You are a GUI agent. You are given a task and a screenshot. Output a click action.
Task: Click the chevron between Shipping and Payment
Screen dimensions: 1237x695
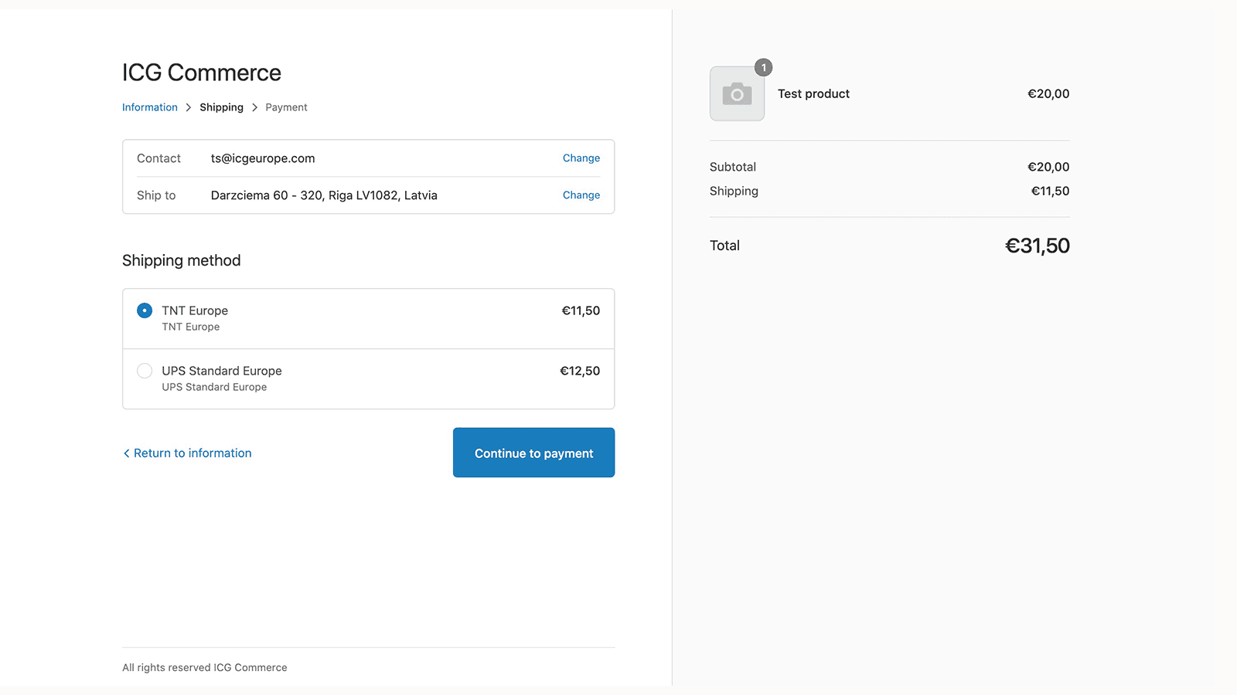pos(254,107)
